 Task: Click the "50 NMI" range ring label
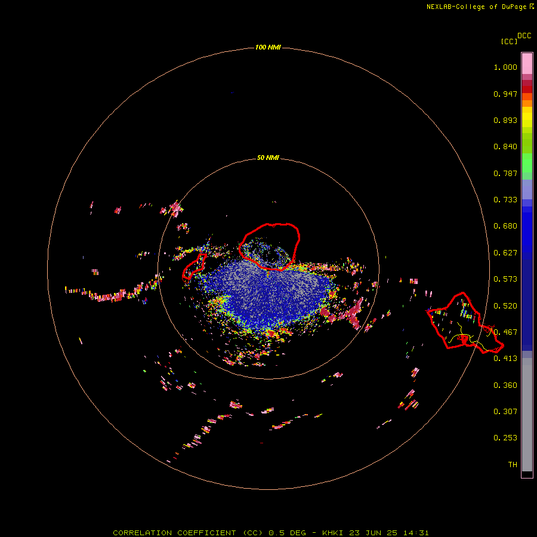tap(268, 158)
